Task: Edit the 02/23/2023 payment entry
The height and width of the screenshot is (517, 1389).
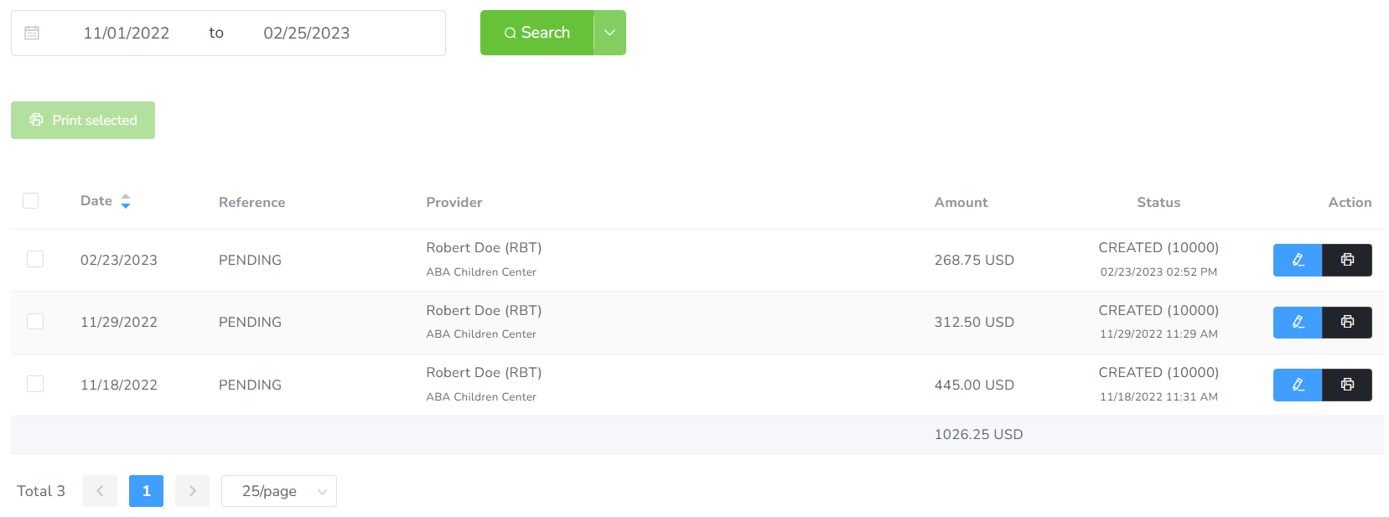Action: point(1297,260)
